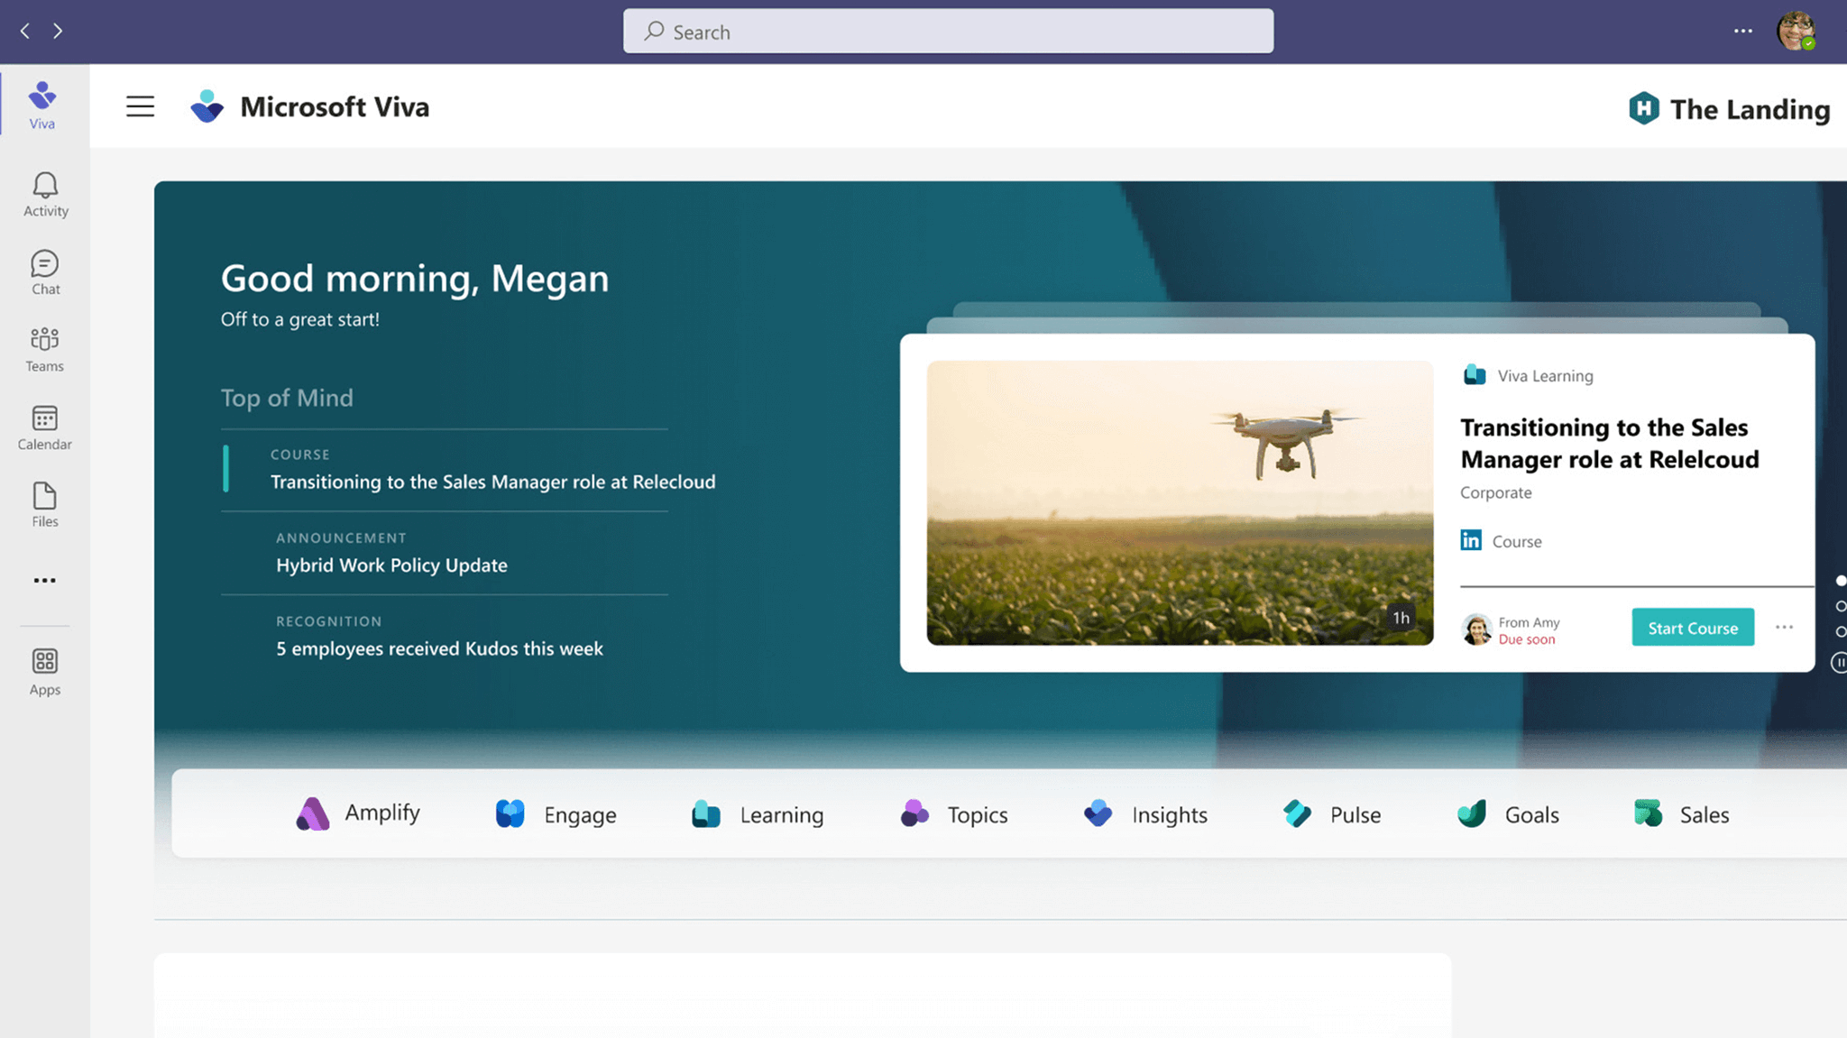Select Hybrid Work Policy Update announcement
The width and height of the screenshot is (1847, 1038).
click(x=391, y=565)
